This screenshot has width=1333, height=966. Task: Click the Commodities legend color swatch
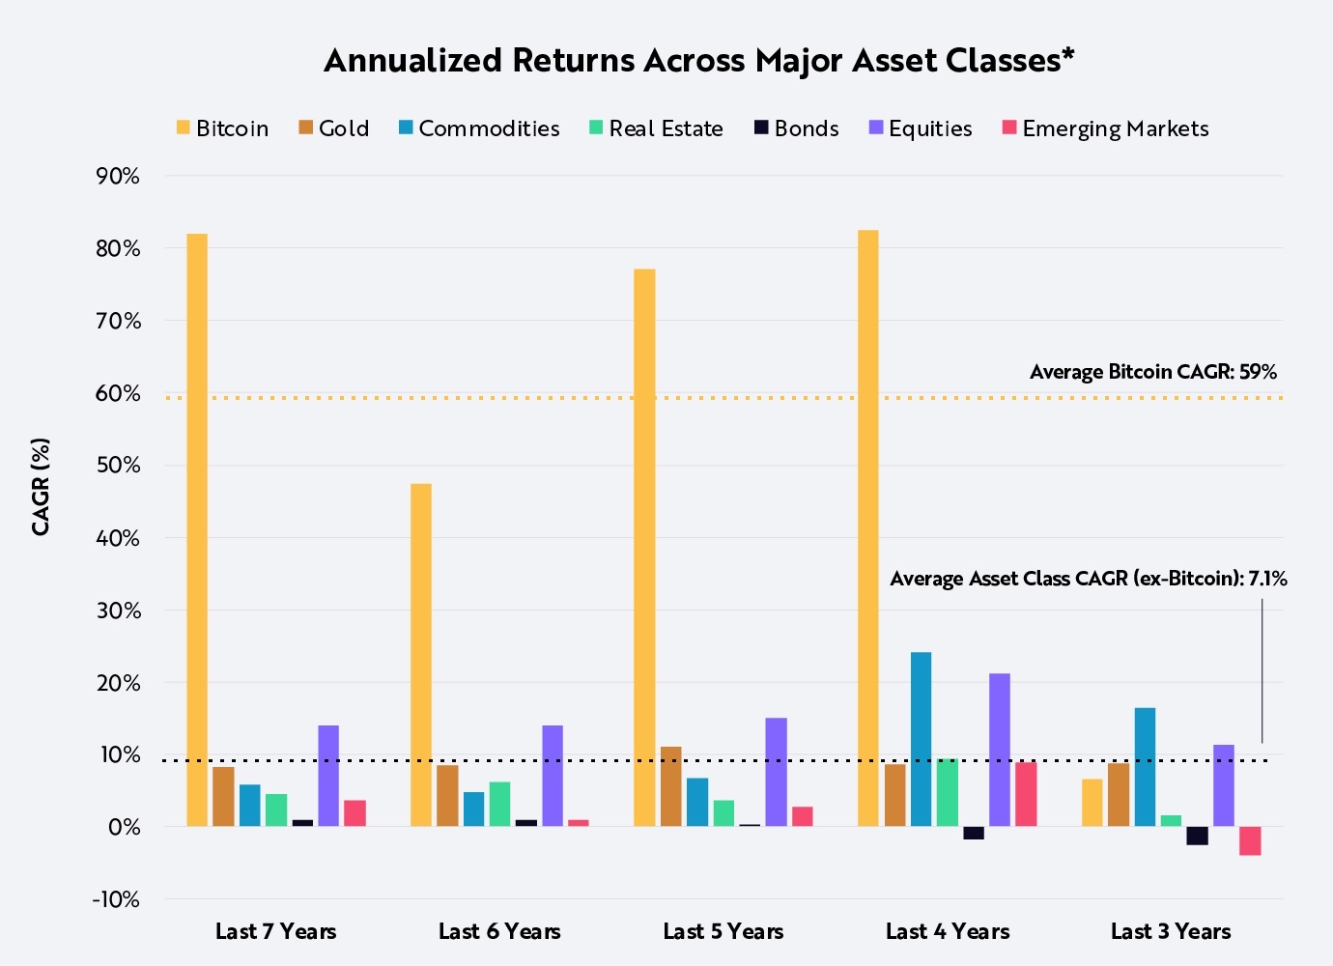point(406,128)
